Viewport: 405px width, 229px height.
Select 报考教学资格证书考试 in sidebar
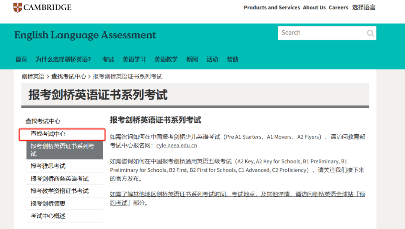tap(64, 191)
